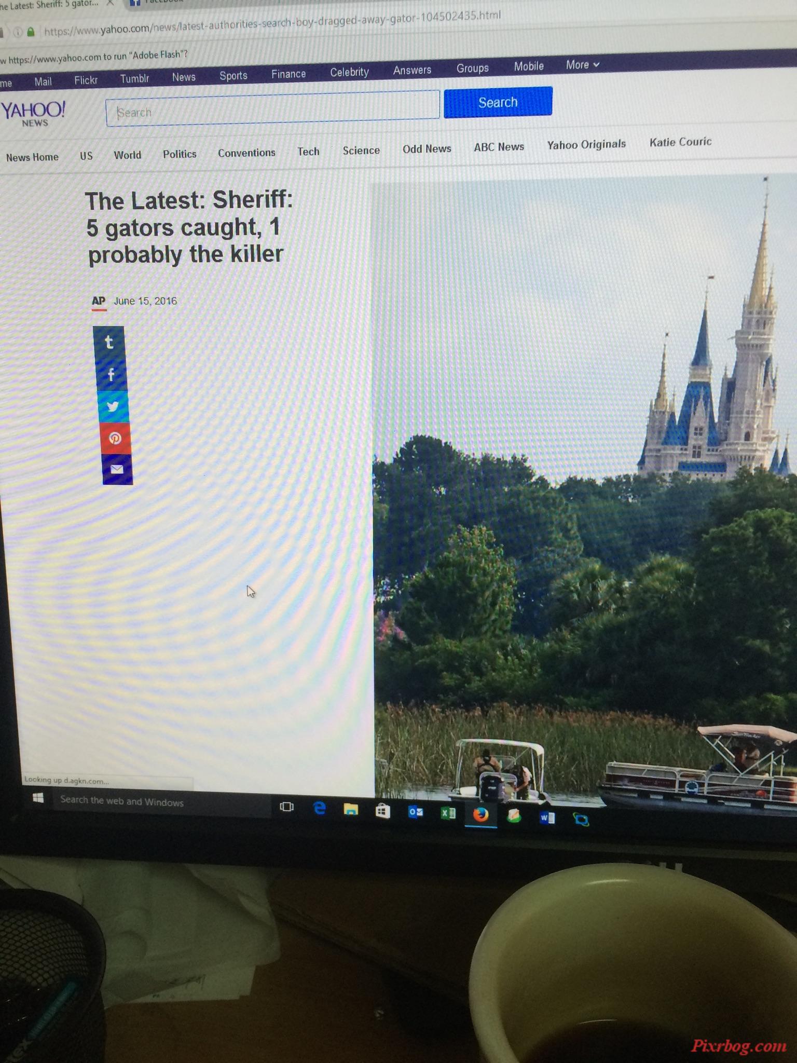Image resolution: width=797 pixels, height=1063 pixels.
Task: Open the Windows Start button
Action: (x=38, y=798)
